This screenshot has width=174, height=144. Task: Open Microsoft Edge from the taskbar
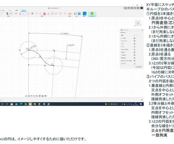click(x=21, y=104)
